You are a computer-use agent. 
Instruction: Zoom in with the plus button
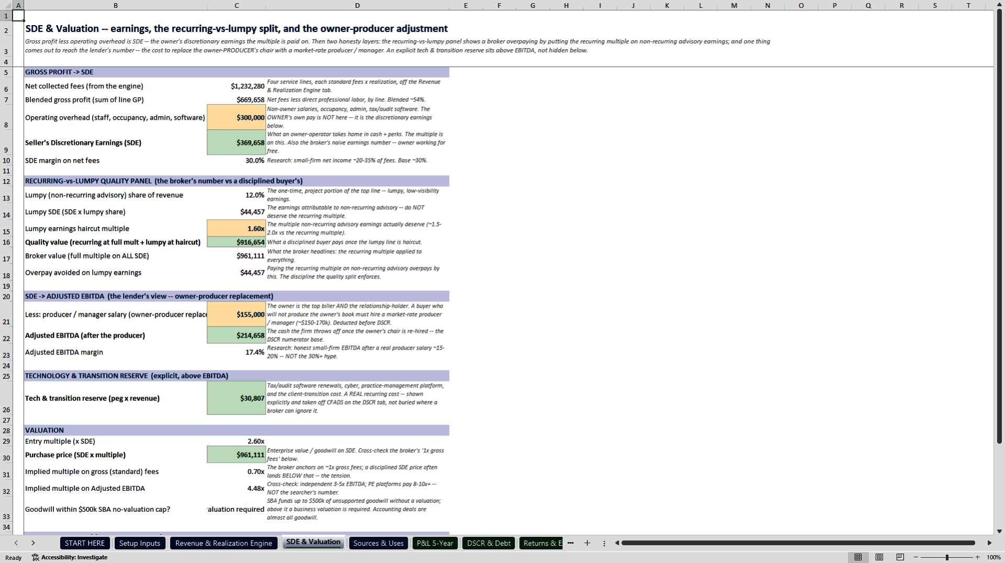coord(977,557)
